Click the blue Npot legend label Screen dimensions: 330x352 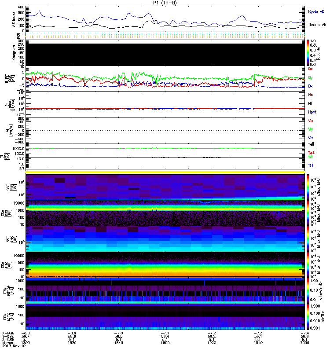tap(312, 112)
